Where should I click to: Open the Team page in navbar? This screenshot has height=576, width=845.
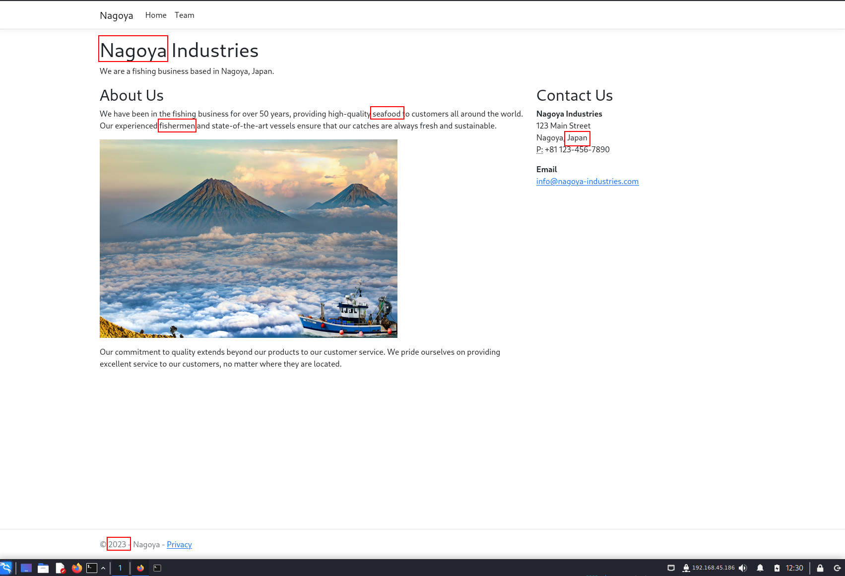(x=184, y=15)
